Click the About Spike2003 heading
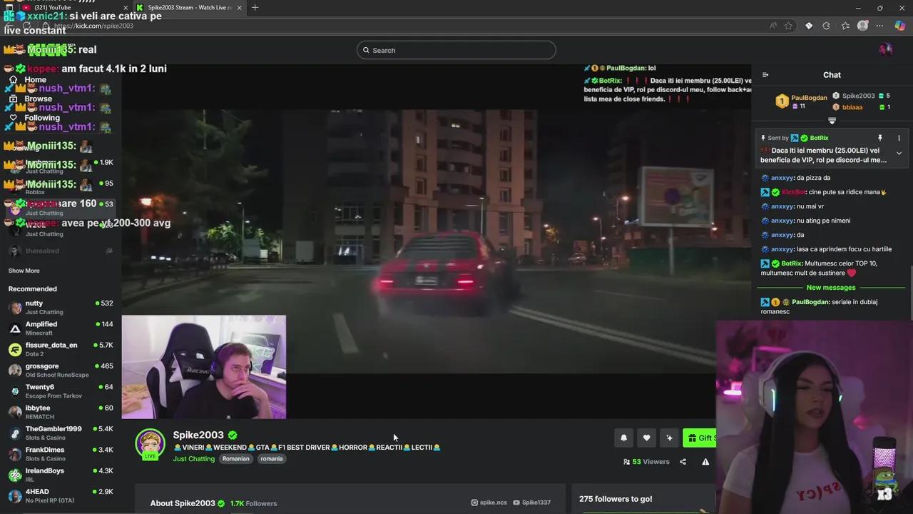The width and height of the screenshot is (913, 514). point(183,503)
